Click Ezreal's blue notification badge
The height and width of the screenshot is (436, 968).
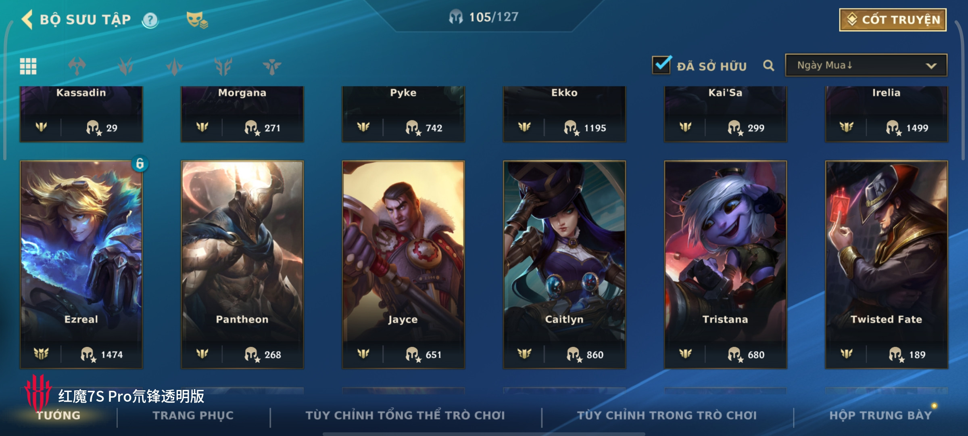point(140,163)
